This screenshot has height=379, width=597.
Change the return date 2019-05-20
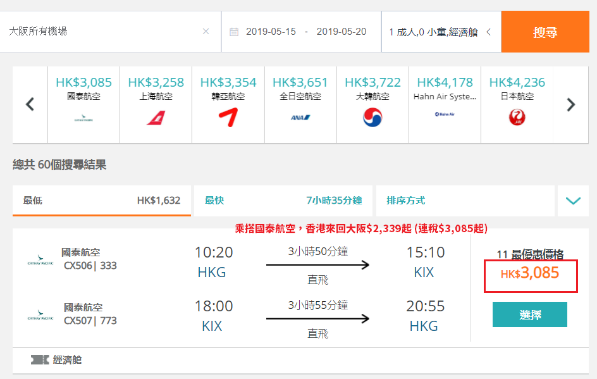pyautogui.click(x=341, y=32)
